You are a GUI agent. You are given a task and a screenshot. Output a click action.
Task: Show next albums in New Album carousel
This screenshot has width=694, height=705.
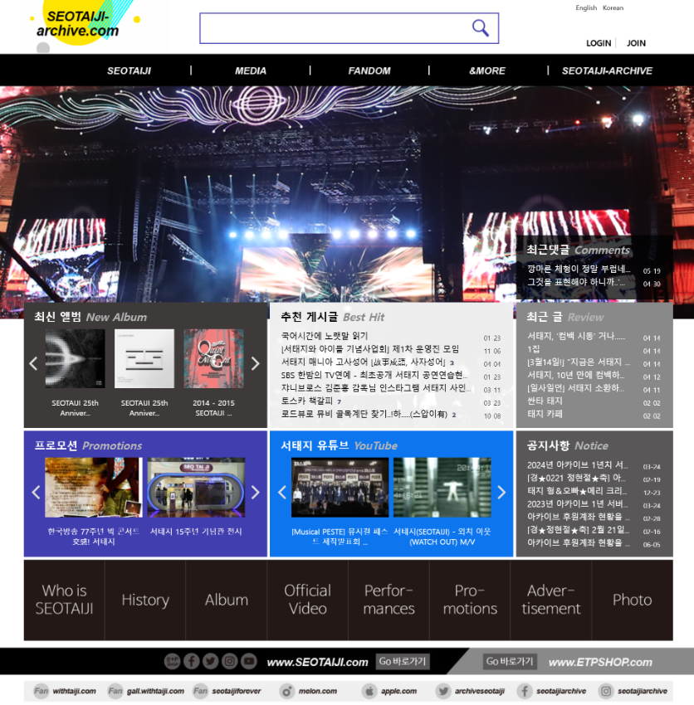click(x=255, y=363)
